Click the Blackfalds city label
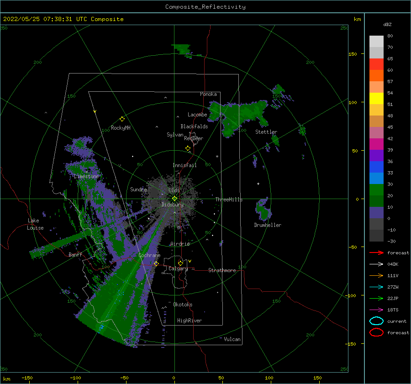411x384 pixels. click(194, 126)
